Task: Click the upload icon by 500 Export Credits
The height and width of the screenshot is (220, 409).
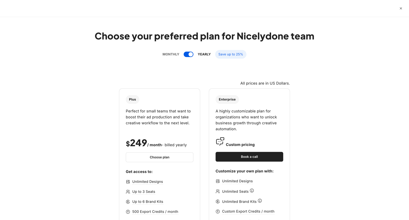Action: click(x=128, y=212)
